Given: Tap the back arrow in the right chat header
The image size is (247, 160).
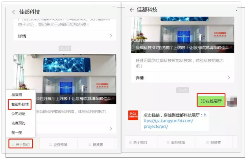Looking at the screenshot, I should pos(132,10).
